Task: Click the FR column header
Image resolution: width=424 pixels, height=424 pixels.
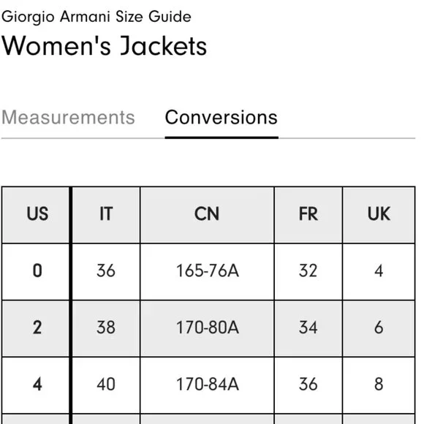Action: click(x=308, y=215)
